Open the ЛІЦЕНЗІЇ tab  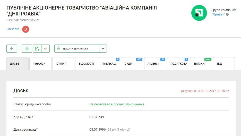pyautogui.click(x=155, y=64)
